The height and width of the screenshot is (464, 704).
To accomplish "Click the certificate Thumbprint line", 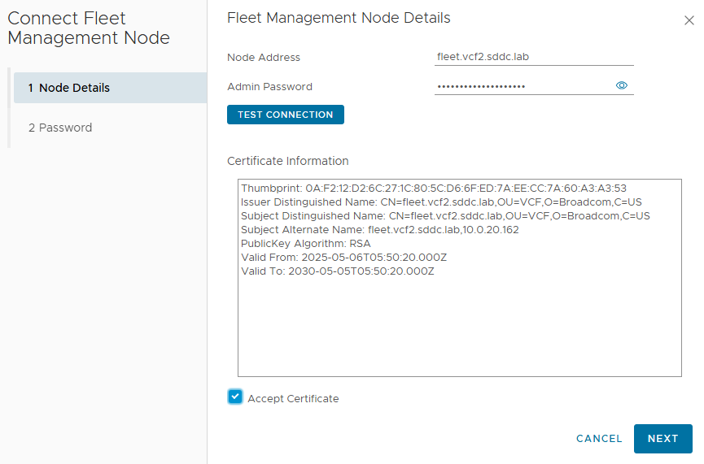I will [x=433, y=189].
